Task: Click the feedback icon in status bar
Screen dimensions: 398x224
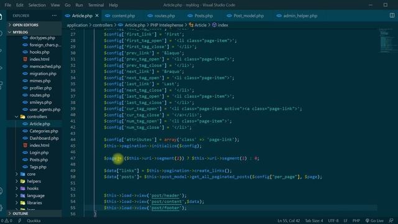Action: pos(391,220)
